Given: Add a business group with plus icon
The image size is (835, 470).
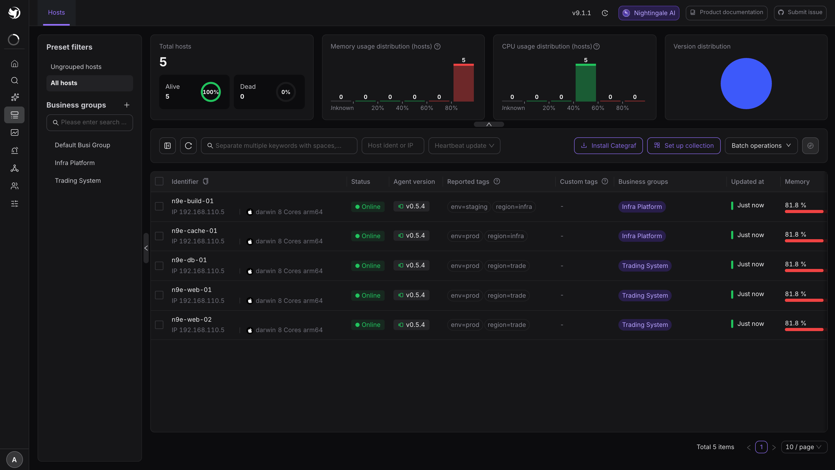Looking at the screenshot, I should [x=127, y=105].
